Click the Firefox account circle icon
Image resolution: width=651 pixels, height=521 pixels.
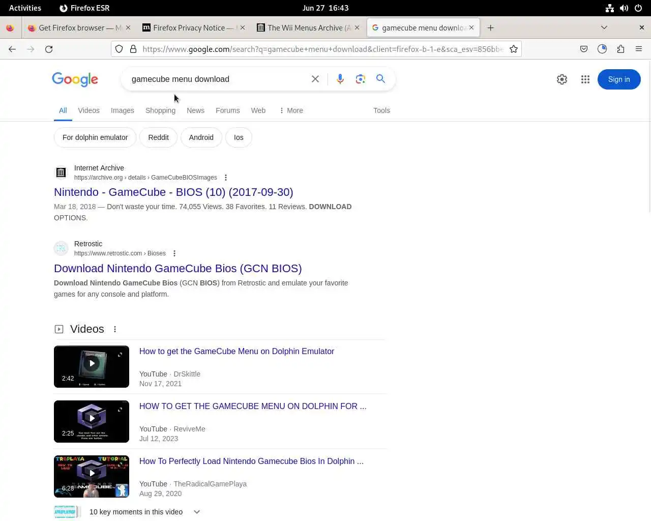coord(602,49)
